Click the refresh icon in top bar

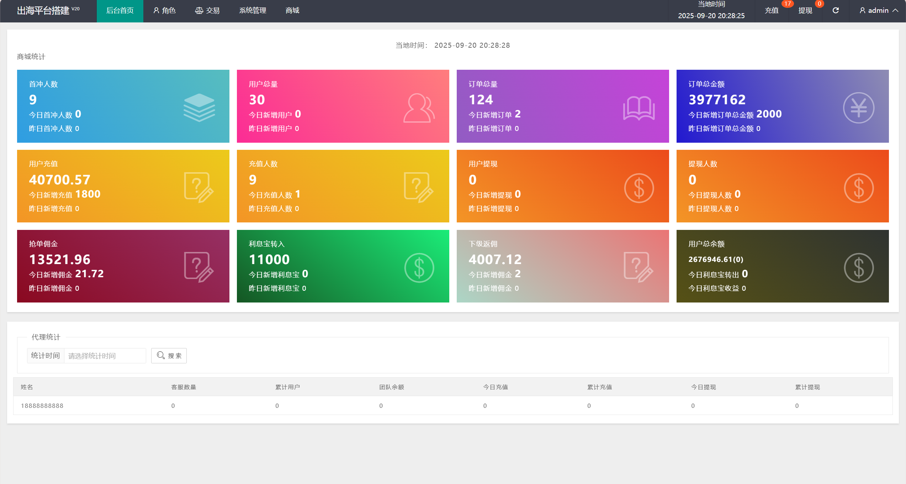836,10
